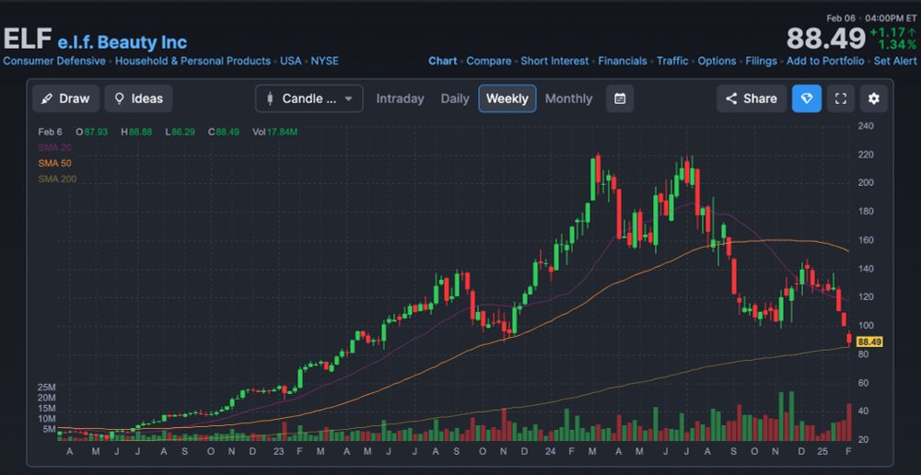The image size is (921, 475).
Task: Select the Chart link
Action: 443,61
